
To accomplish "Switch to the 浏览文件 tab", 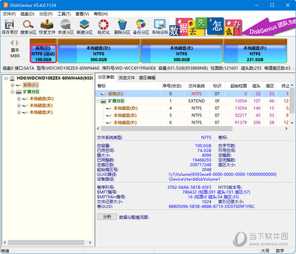I will pos(126,77).
